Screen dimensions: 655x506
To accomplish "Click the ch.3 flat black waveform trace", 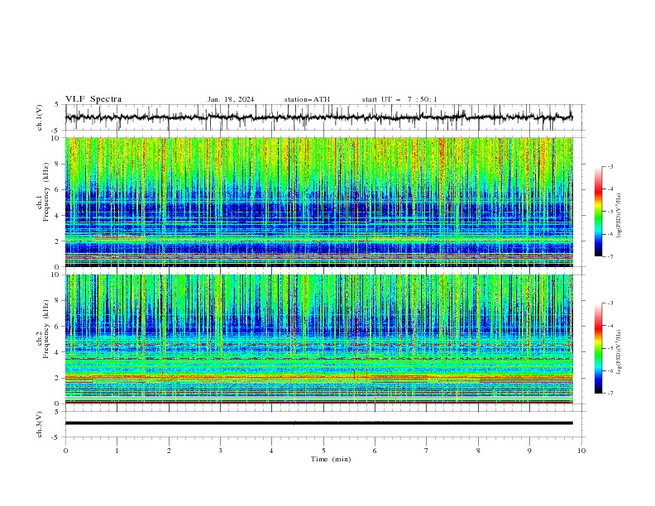I will (x=318, y=423).
